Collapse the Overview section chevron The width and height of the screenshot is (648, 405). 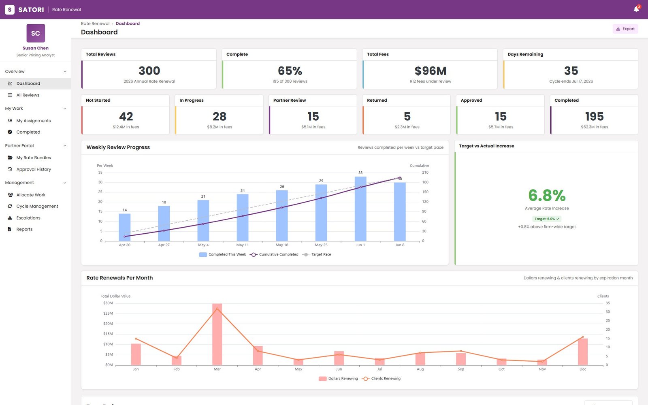[65, 72]
